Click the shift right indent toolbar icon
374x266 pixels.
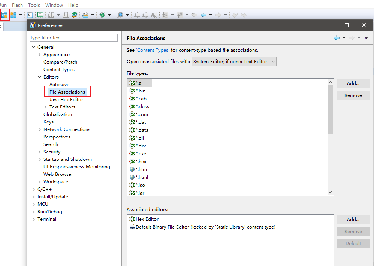coord(136,15)
